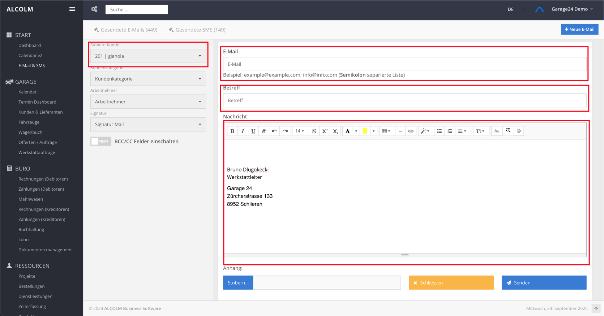Collapse sidebar with the hamburger menu icon

pos(72,9)
